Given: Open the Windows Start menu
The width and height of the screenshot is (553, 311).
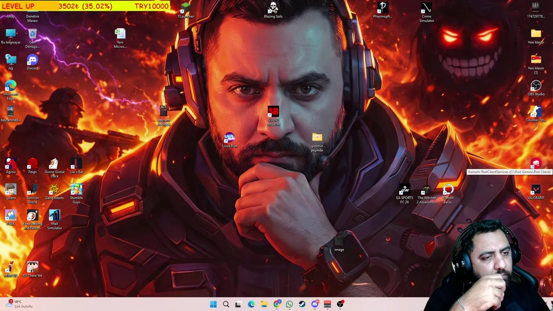Looking at the screenshot, I should [213, 304].
